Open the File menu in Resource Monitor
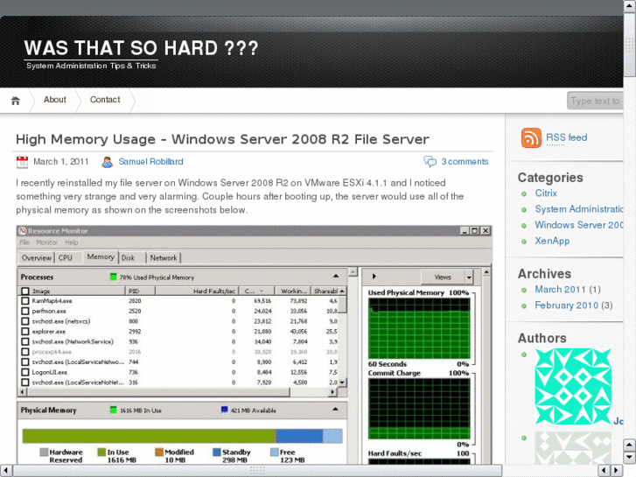 pos(24,242)
